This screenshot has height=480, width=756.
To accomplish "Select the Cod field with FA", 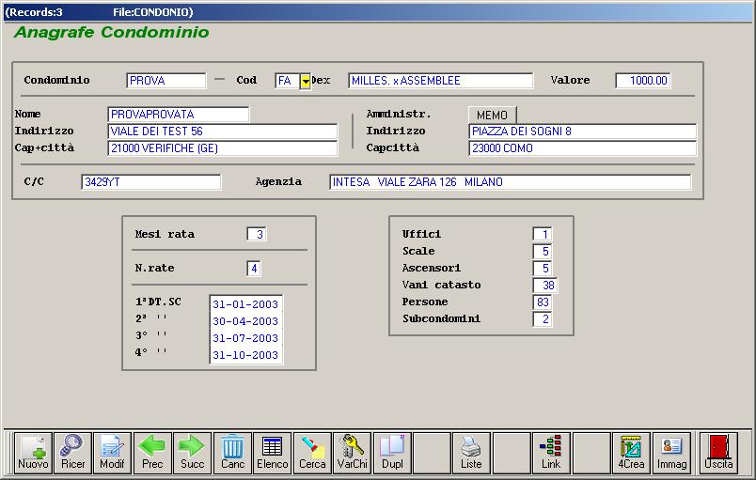I will click(x=288, y=81).
